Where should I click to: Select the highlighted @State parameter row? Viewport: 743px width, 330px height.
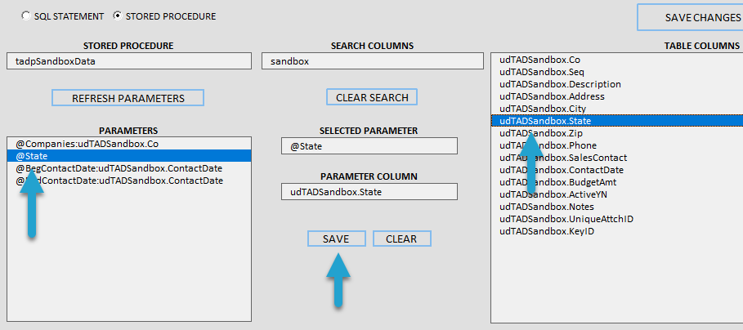(129, 156)
